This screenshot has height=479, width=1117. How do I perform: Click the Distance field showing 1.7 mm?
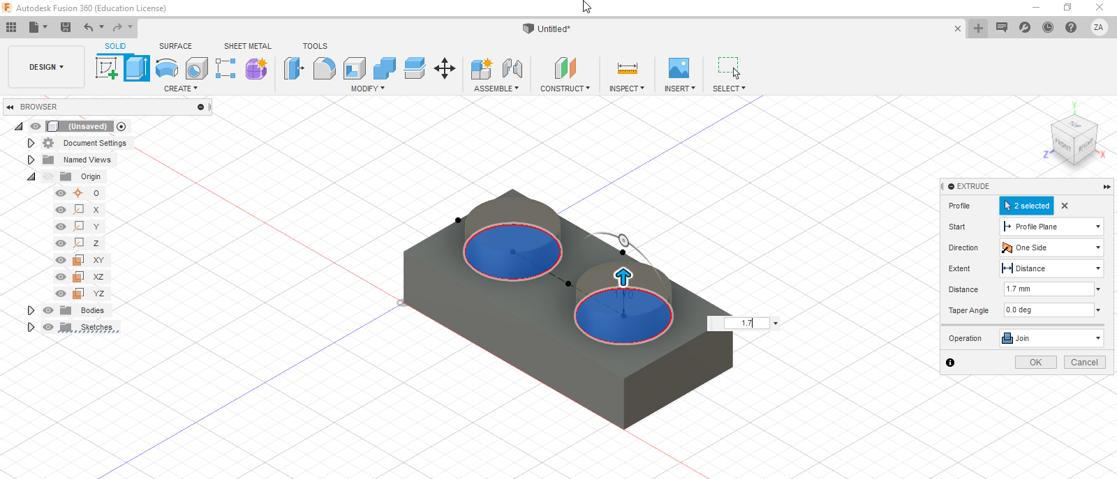1049,289
